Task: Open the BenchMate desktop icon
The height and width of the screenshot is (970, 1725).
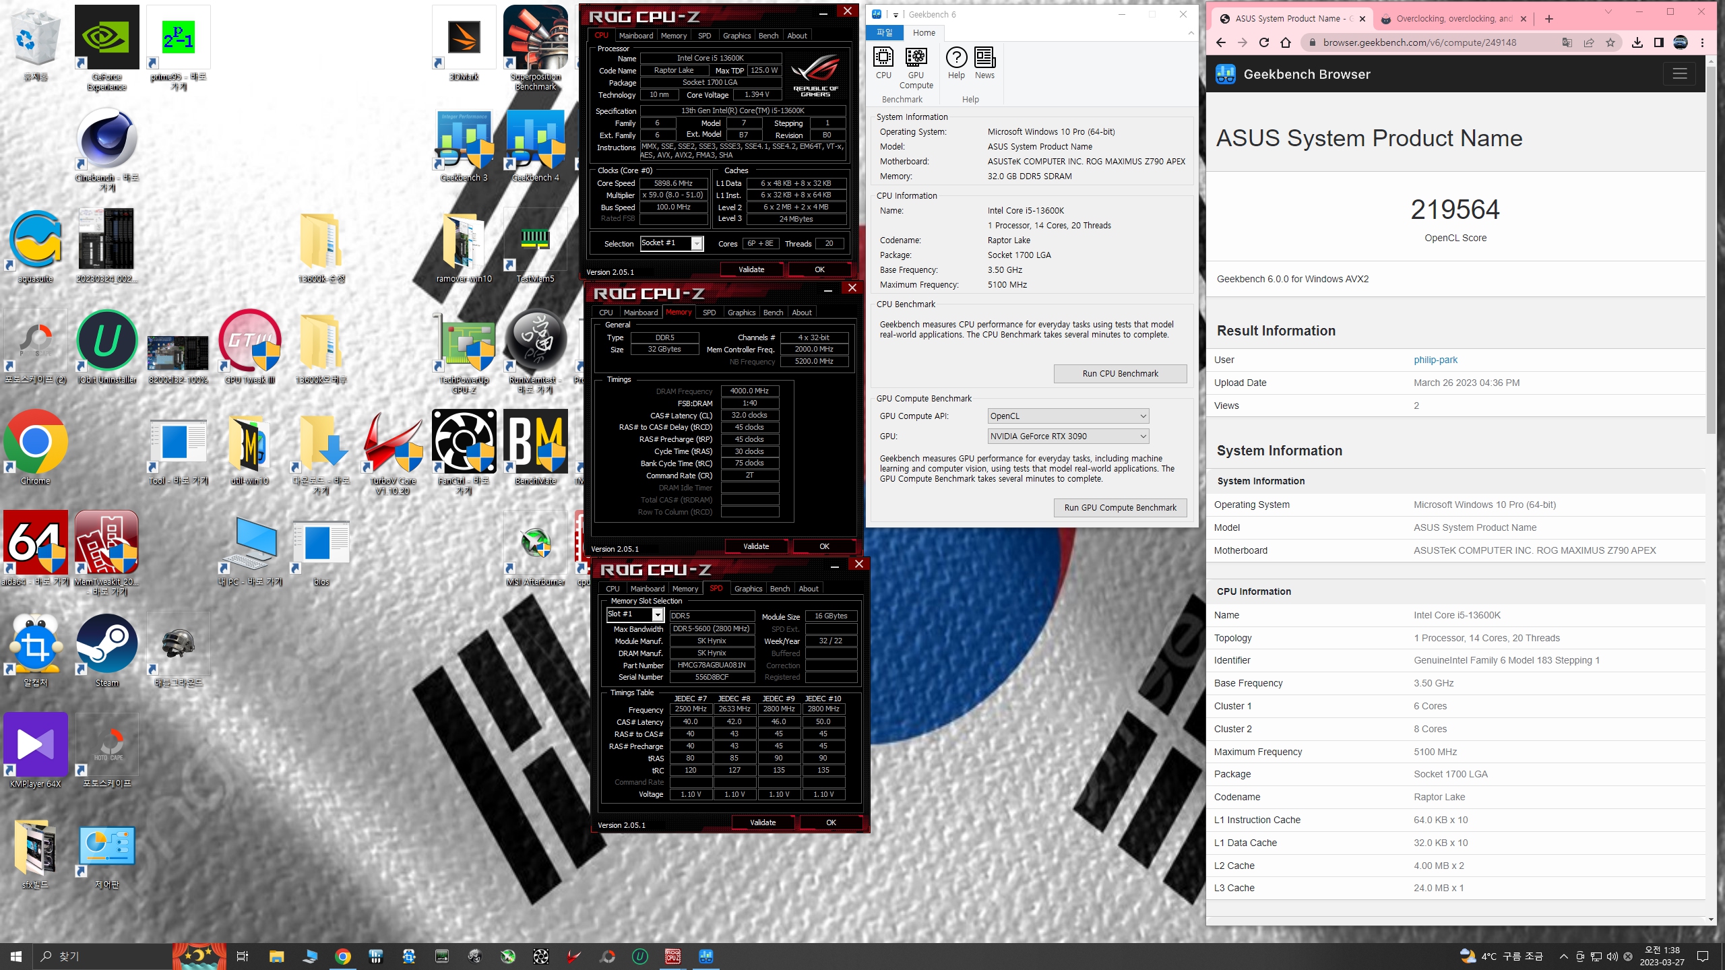Action: [536, 447]
